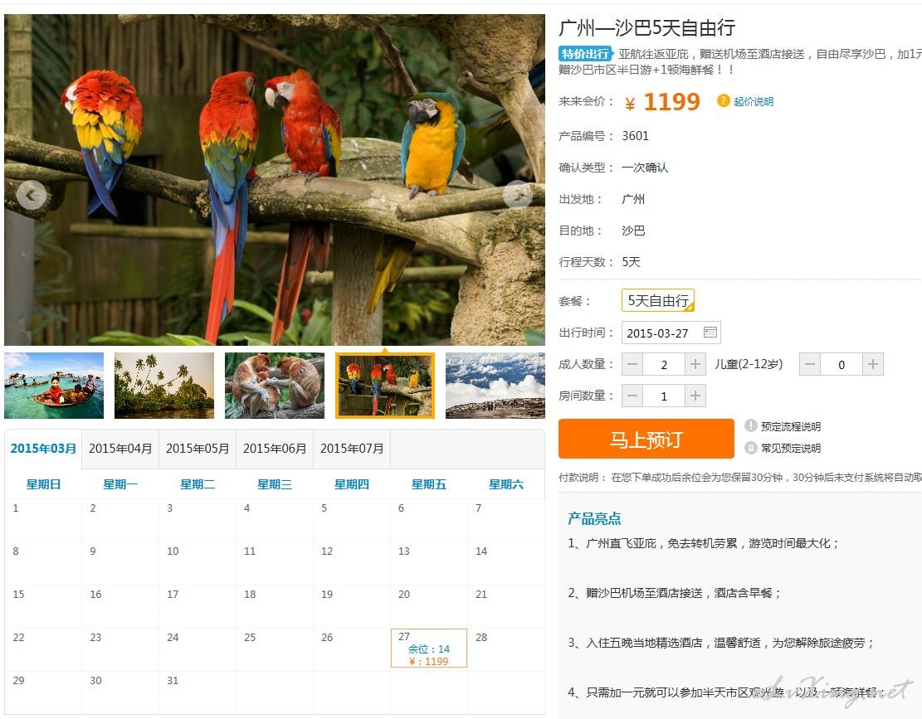Open the calendar picker icon for departure date
The image size is (922, 719).
[x=710, y=333]
